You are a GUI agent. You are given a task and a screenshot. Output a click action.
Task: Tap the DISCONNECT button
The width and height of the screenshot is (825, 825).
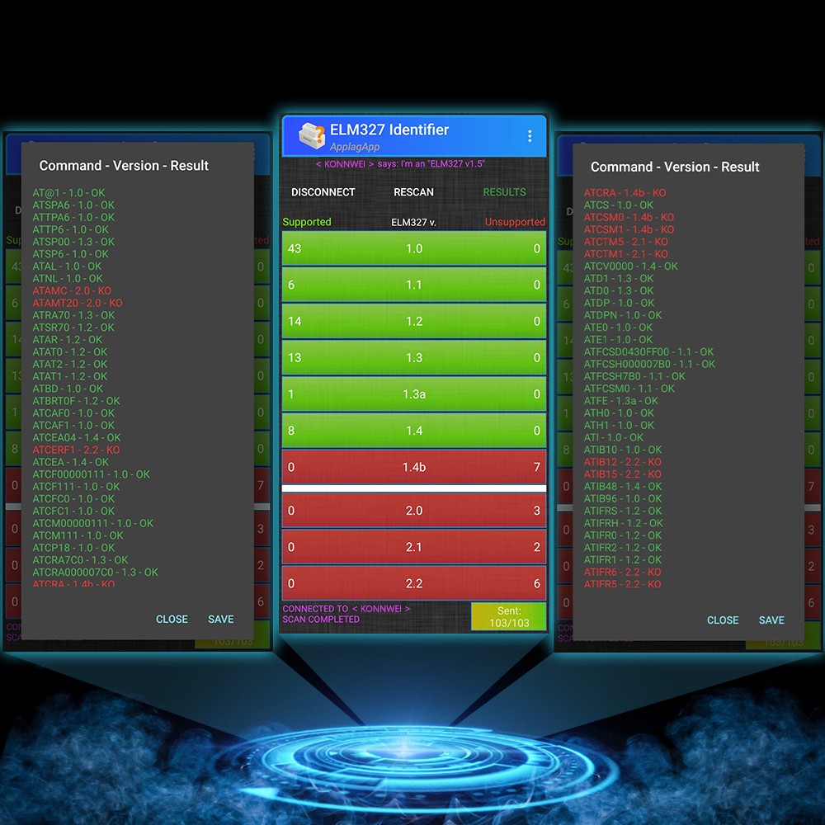[323, 192]
